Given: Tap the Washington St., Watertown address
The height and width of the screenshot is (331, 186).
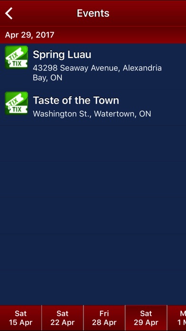Looking at the screenshot, I should (92, 114).
